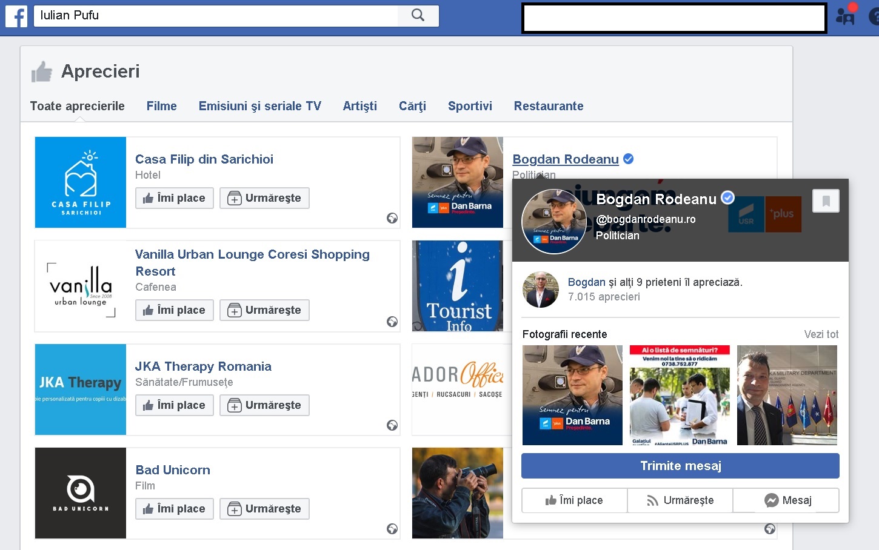Open Casa Filip din Sarichioi page link
The width and height of the screenshot is (879, 550).
204,159
